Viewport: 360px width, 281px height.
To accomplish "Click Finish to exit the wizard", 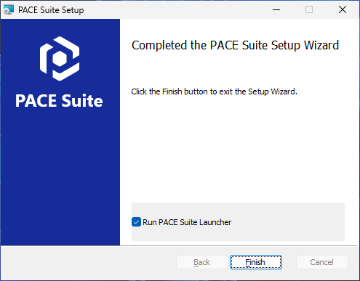I will tap(256, 262).
